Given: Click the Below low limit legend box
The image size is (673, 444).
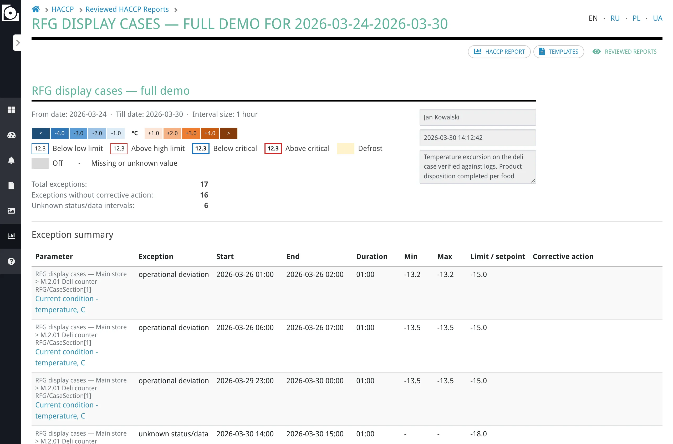Looking at the screenshot, I should [x=40, y=149].
